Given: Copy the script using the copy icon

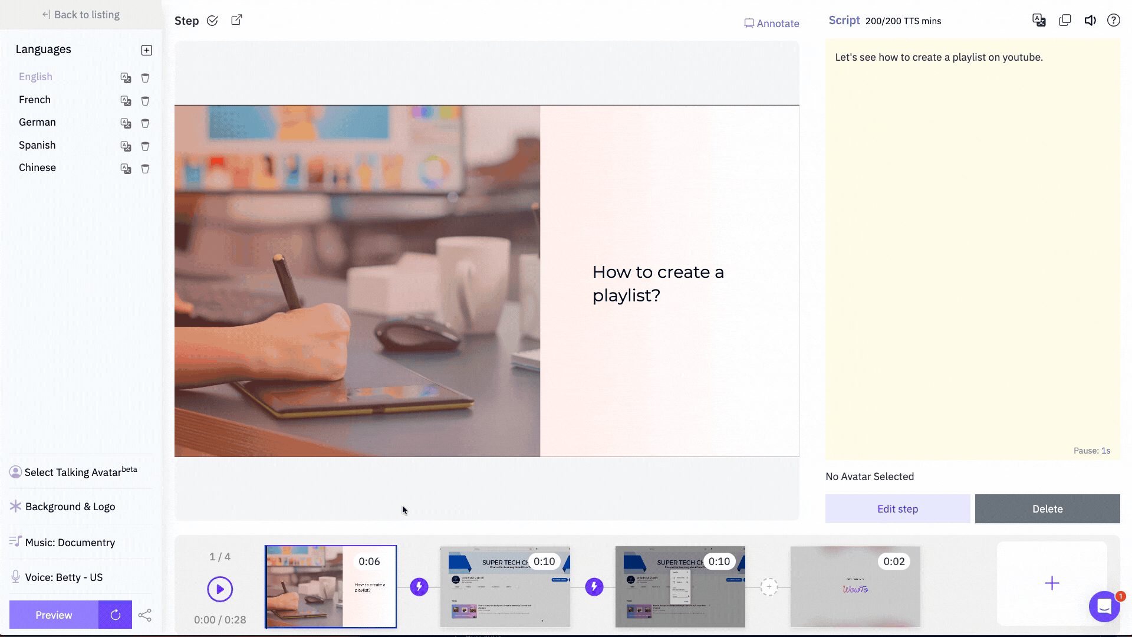Looking at the screenshot, I should (1065, 19).
